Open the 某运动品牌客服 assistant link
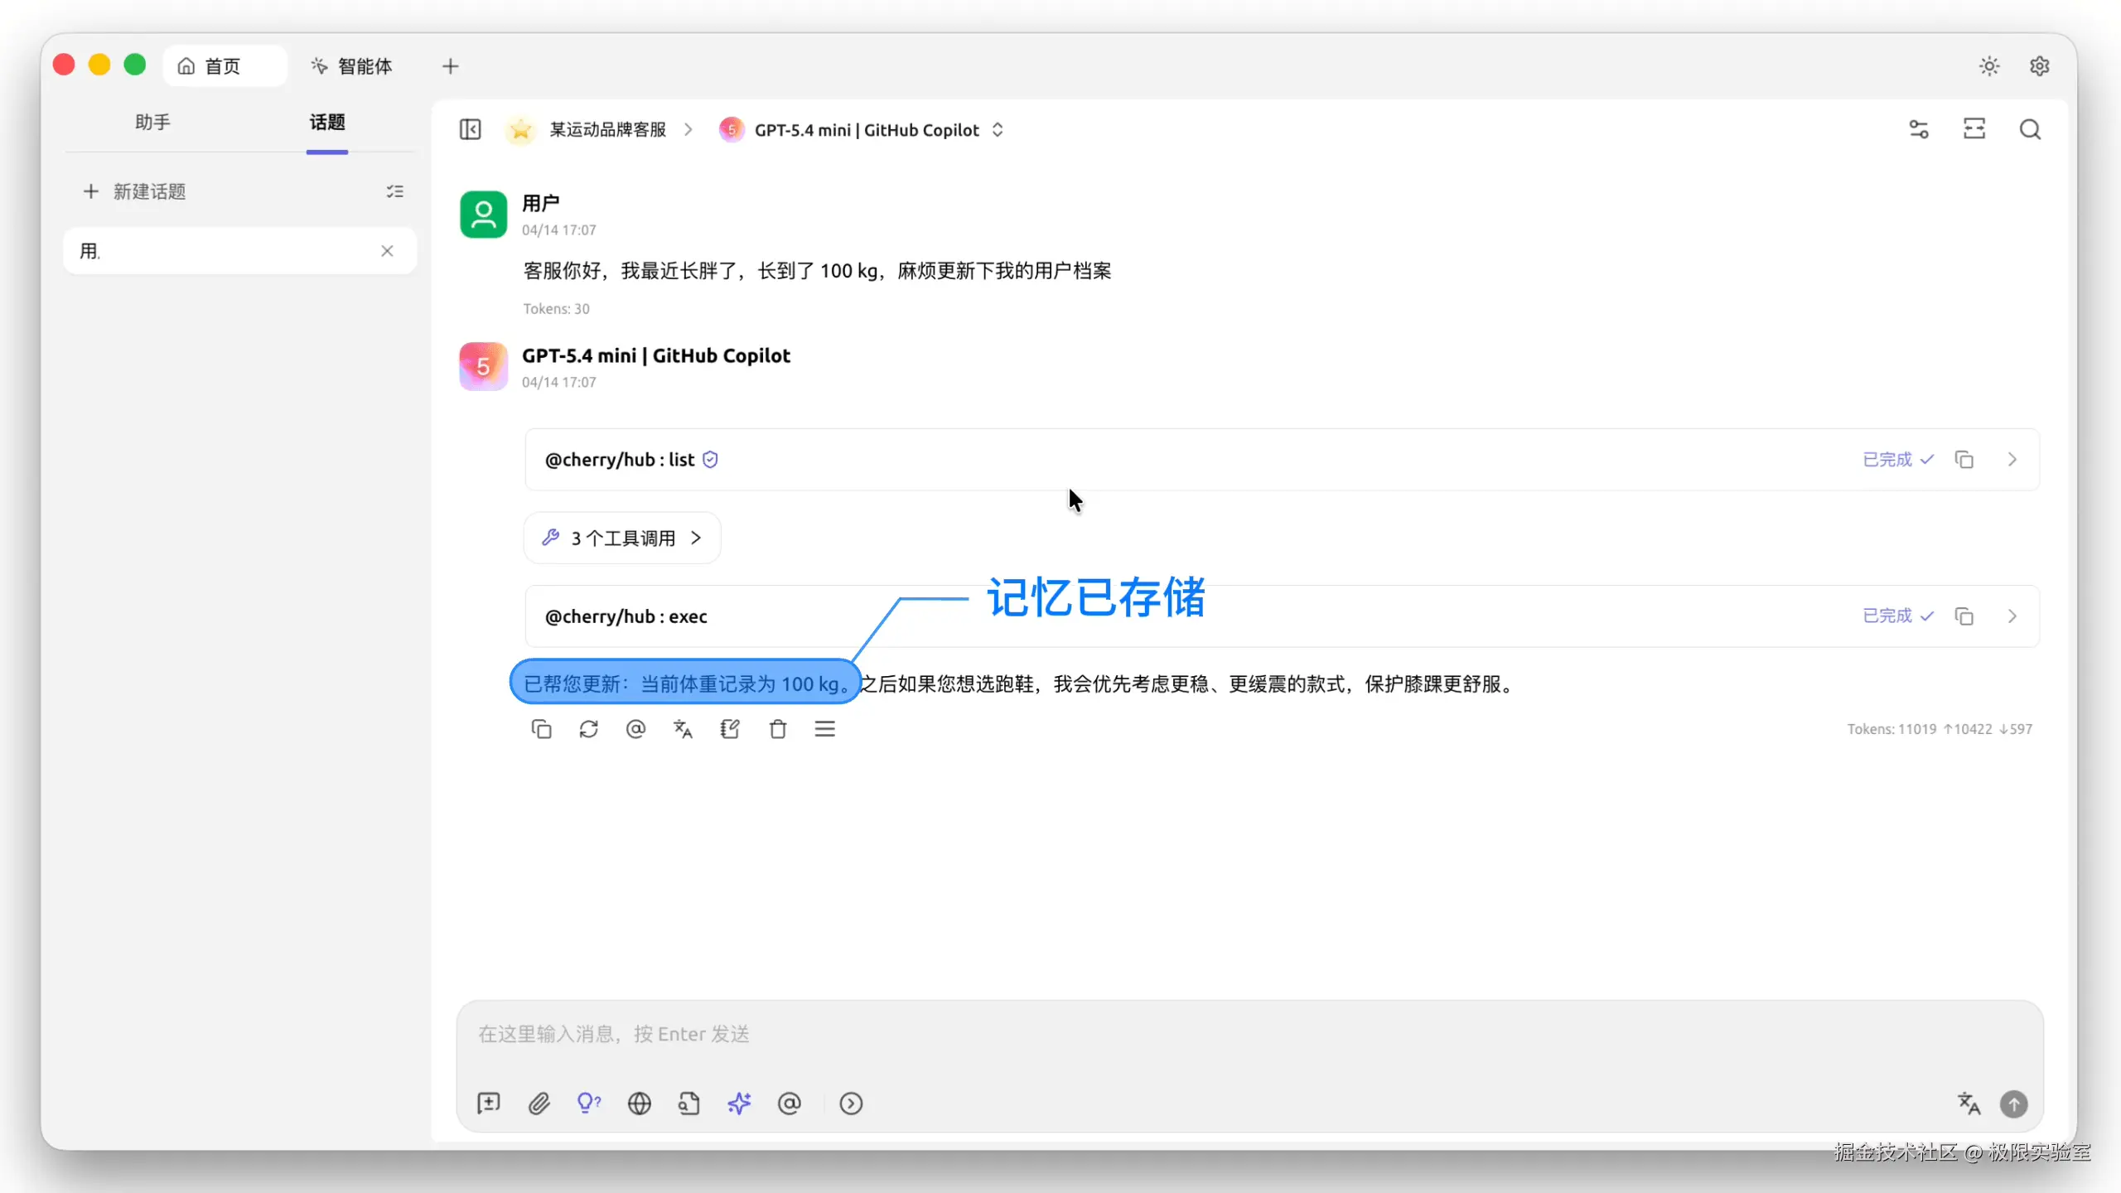Screen dimensions: 2121x1193 click(607, 130)
